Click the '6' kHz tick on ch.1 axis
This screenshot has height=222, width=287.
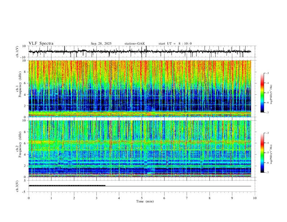pos(25,83)
